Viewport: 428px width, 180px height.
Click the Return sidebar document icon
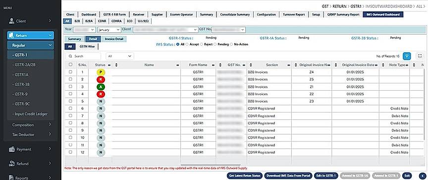click(11, 36)
